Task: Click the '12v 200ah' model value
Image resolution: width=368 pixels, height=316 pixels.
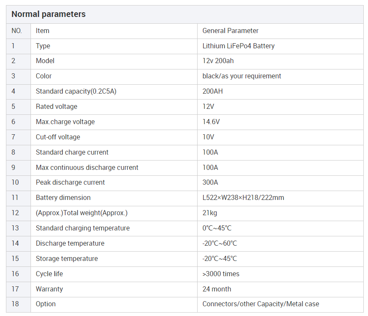Action: [x=218, y=61]
